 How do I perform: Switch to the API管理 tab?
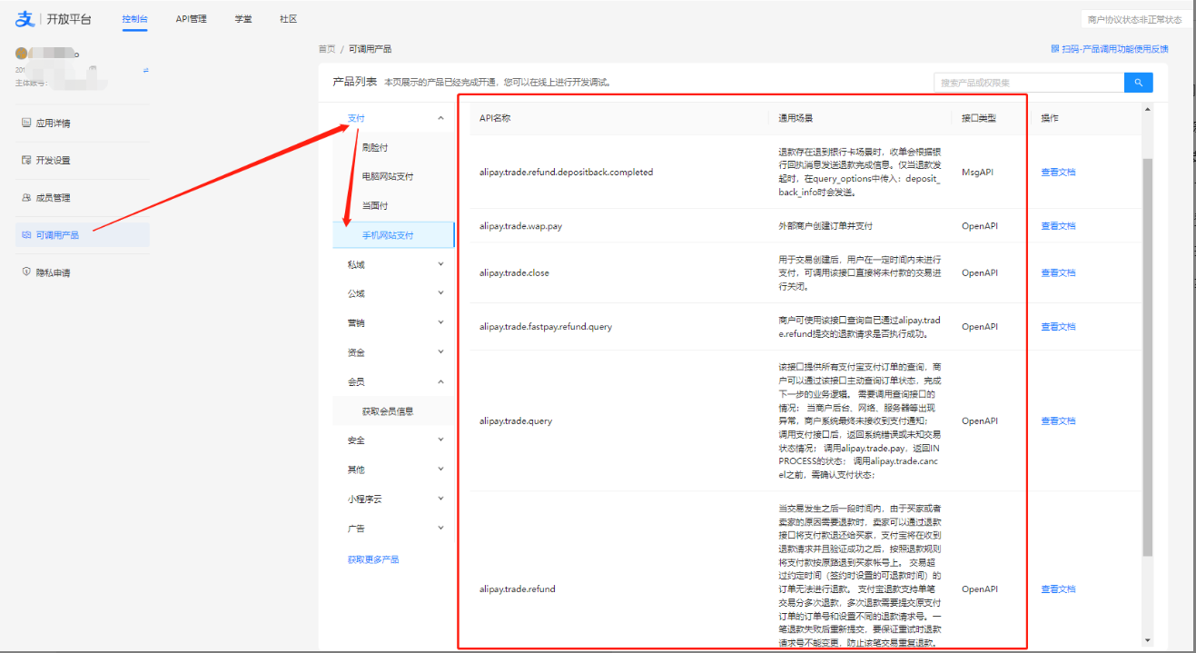[x=191, y=19]
